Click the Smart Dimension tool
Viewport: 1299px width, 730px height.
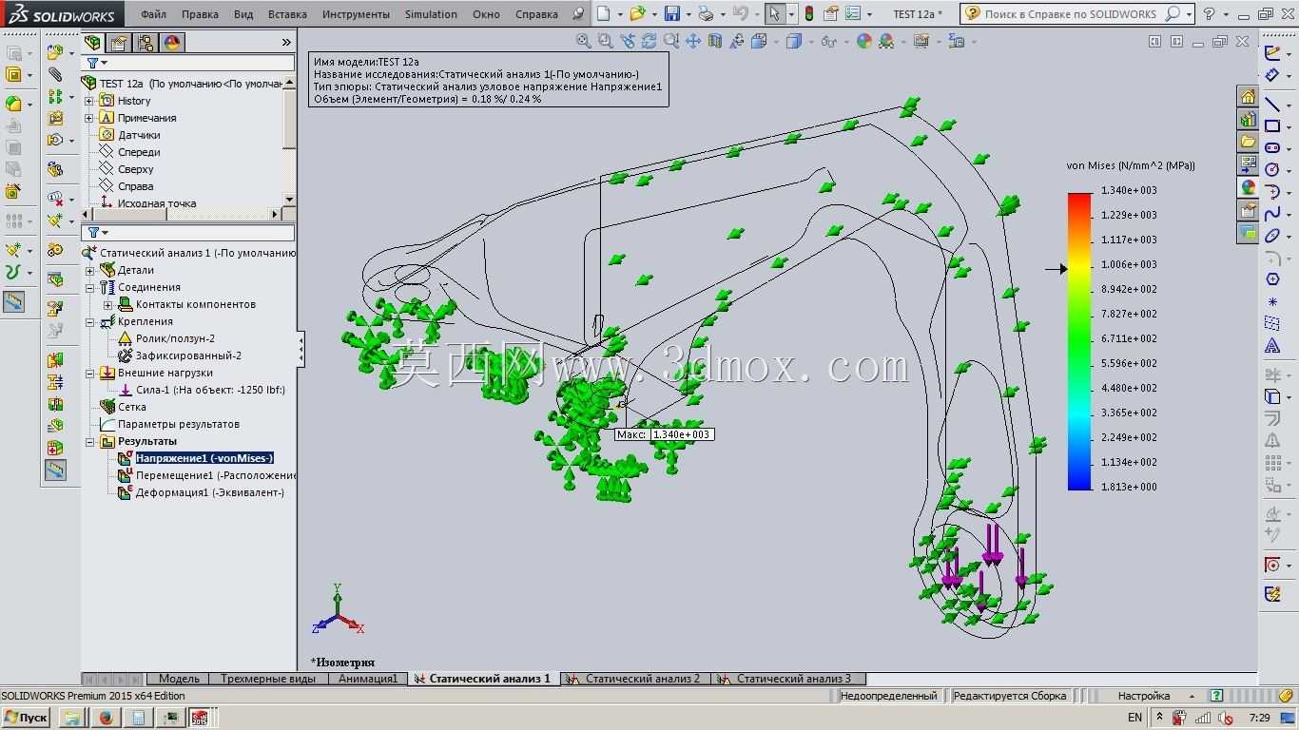click(1272, 75)
